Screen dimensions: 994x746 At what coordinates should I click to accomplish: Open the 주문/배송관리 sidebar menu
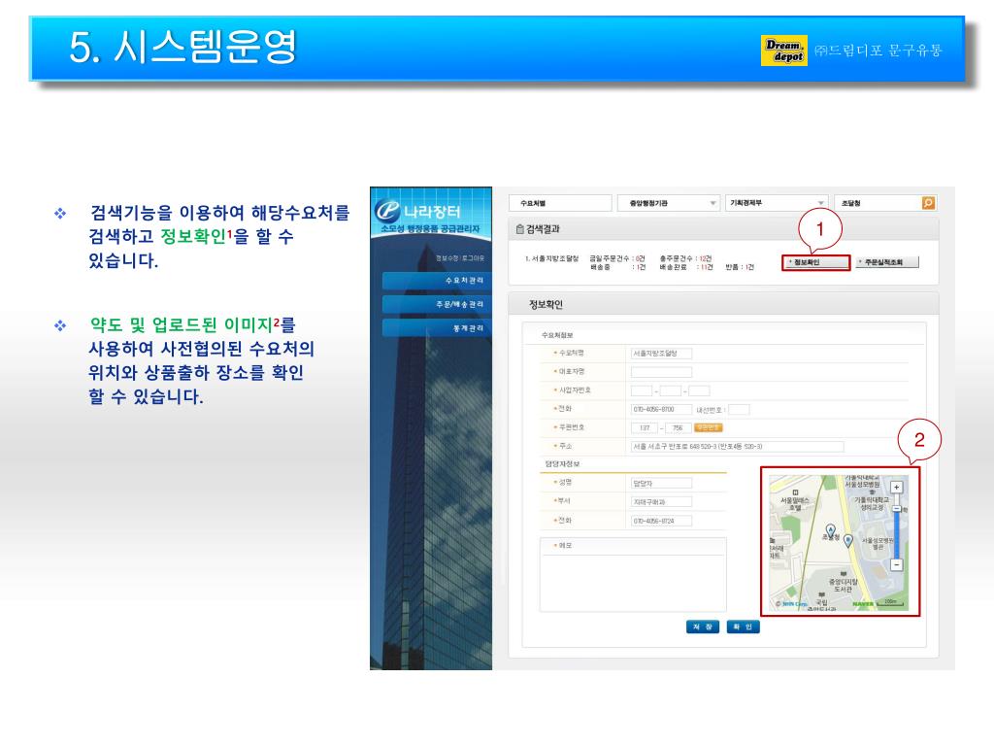437,304
